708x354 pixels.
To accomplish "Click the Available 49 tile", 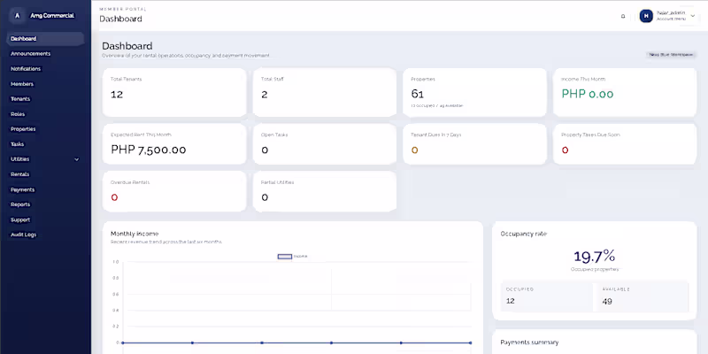I will [x=643, y=297].
